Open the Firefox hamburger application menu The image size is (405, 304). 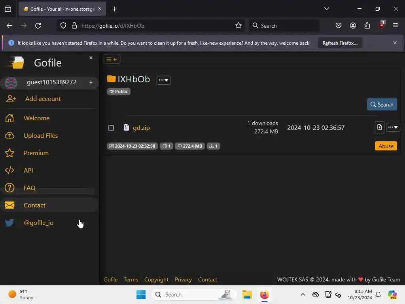coord(396,25)
